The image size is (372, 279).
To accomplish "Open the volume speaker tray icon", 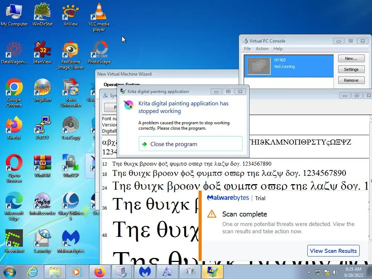I will [x=335, y=272].
